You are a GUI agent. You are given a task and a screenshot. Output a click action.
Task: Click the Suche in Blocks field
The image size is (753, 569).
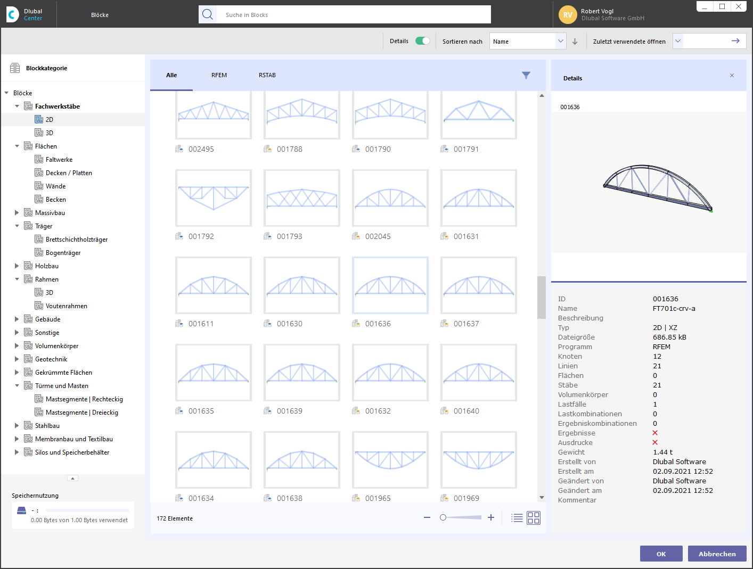pos(354,14)
